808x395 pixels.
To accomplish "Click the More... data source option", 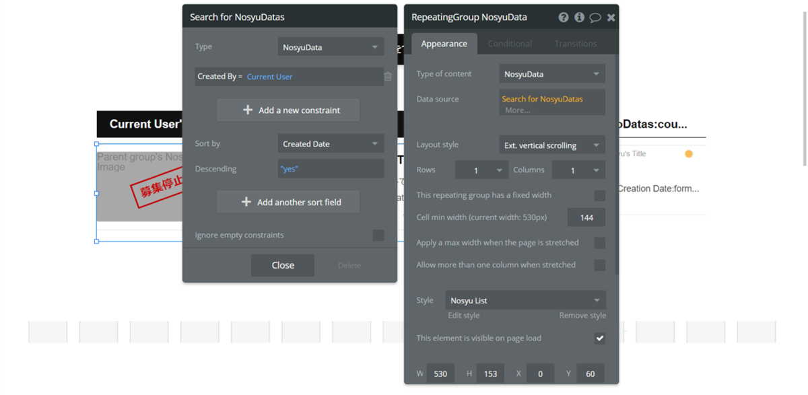I will [x=517, y=110].
